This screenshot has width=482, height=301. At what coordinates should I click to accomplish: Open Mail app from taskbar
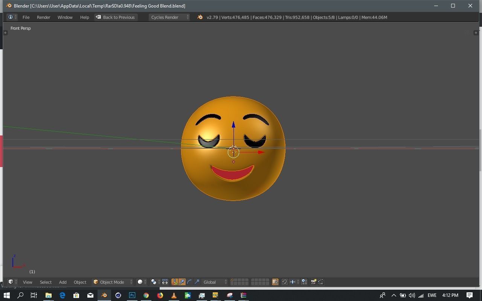pos(90,295)
